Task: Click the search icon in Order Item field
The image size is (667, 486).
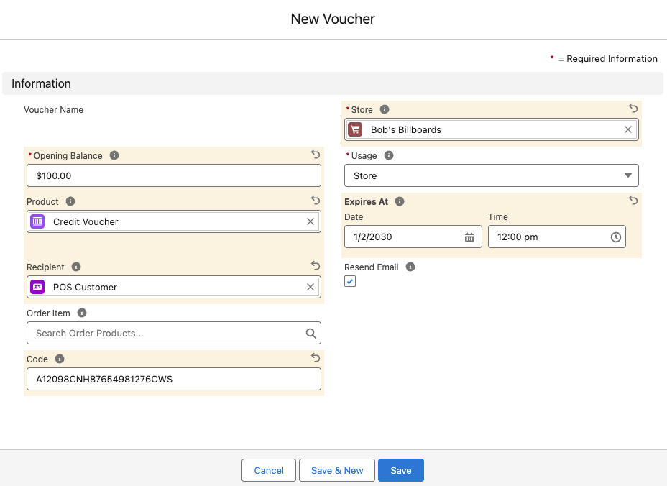Action: click(x=310, y=333)
